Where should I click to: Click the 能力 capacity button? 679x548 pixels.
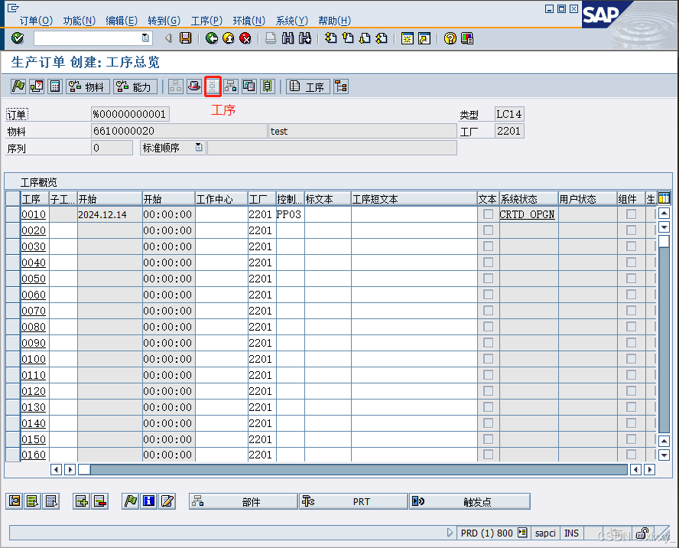(135, 86)
